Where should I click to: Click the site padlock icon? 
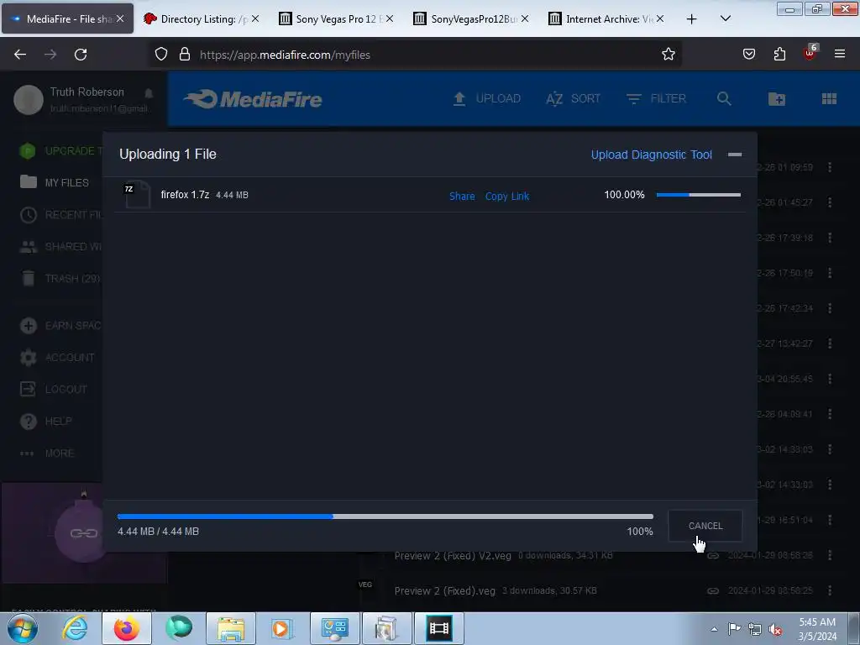(185, 55)
